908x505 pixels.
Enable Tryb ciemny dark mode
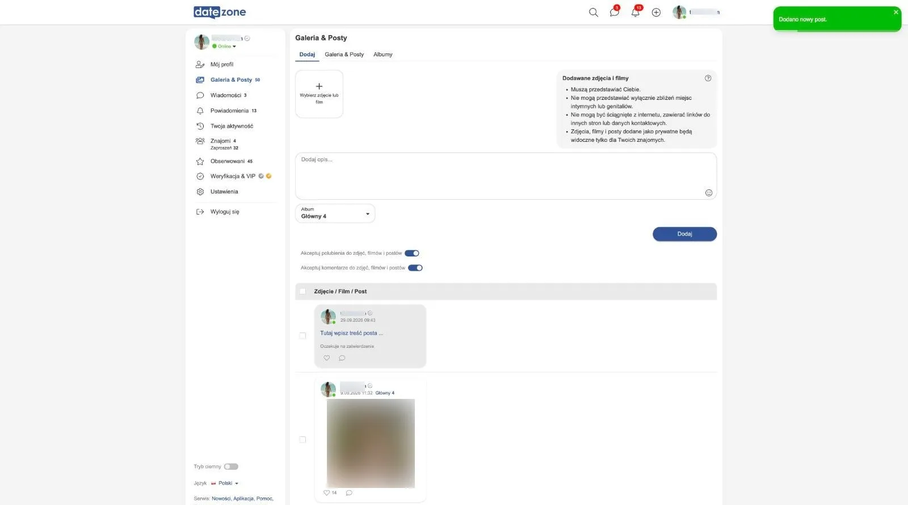231,466
